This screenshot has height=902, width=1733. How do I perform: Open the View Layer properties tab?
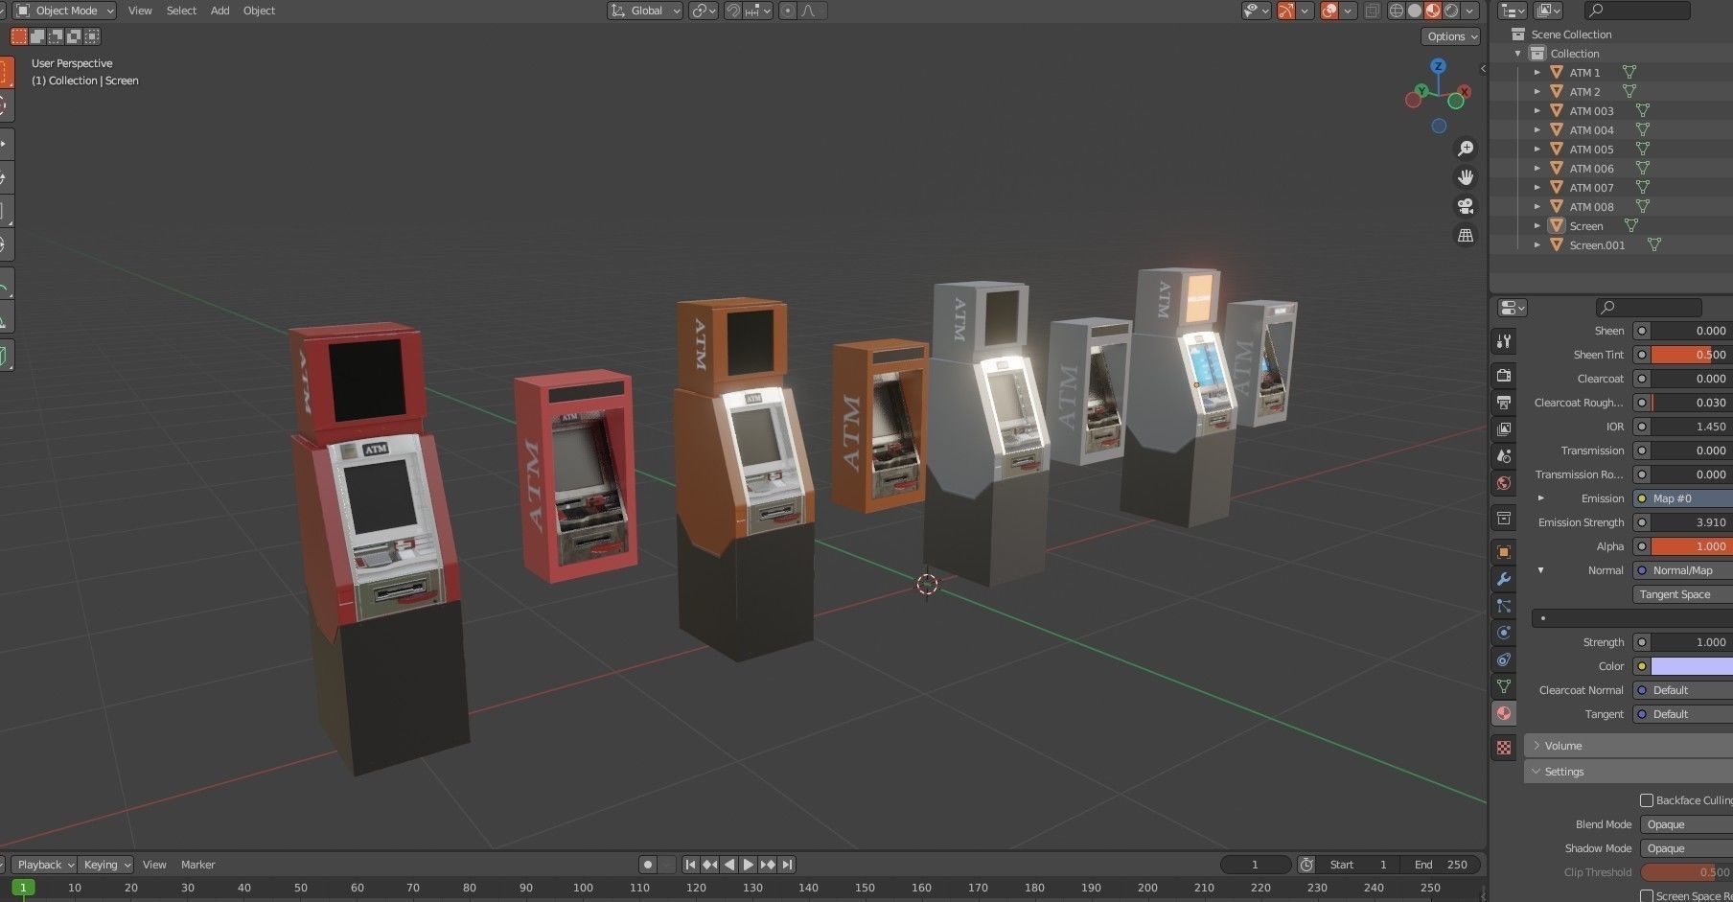point(1504,428)
